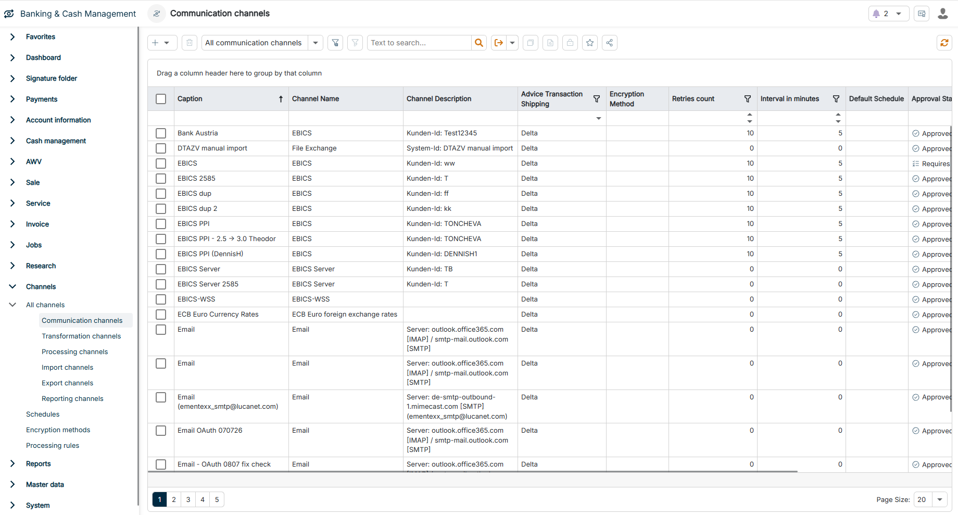Click the share toolbar icon

(610, 43)
